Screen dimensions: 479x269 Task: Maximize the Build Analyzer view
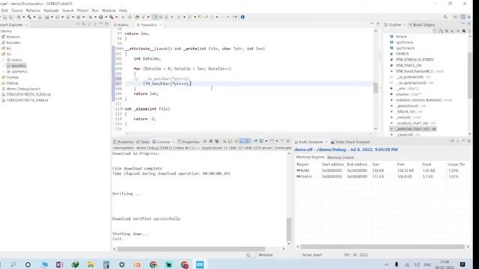469,141
